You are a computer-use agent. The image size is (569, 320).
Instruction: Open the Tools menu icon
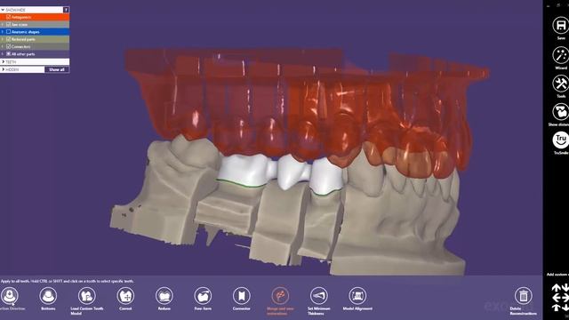point(561,84)
